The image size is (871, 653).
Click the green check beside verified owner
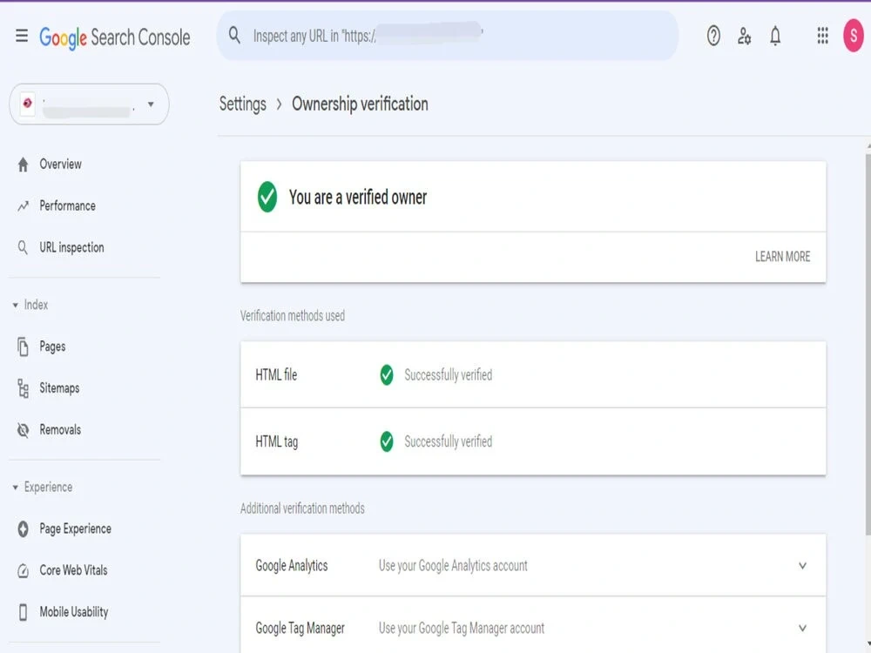click(267, 197)
